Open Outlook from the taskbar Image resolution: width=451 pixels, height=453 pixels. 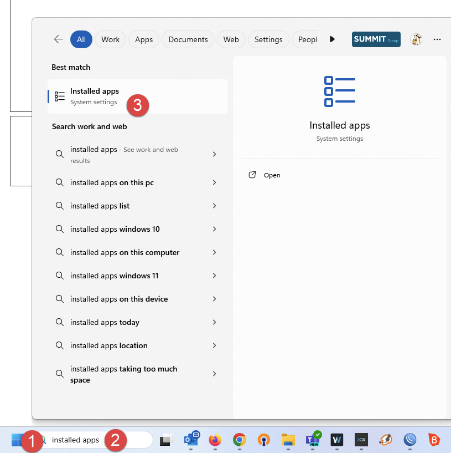[191, 440]
